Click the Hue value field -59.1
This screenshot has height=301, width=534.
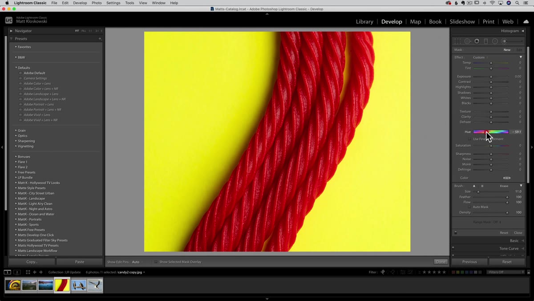516,132
